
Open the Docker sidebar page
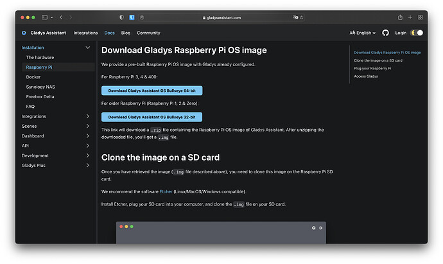(x=33, y=77)
